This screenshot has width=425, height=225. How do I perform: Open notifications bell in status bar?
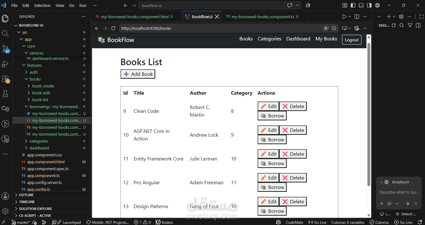coord(420,222)
